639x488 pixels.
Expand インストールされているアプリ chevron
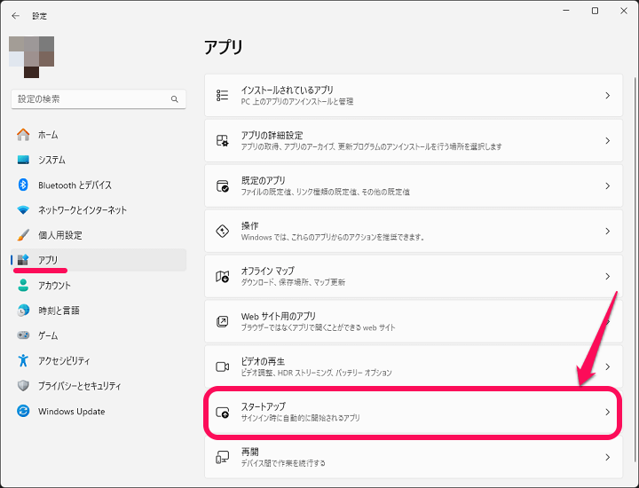coord(608,95)
